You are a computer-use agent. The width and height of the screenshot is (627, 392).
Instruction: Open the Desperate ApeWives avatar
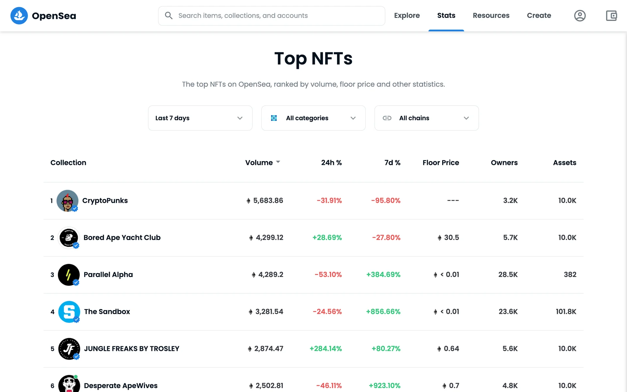click(x=69, y=384)
